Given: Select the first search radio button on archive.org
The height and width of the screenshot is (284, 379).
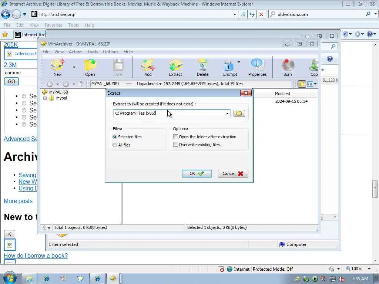Looking at the screenshot, I should click(24, 96).
